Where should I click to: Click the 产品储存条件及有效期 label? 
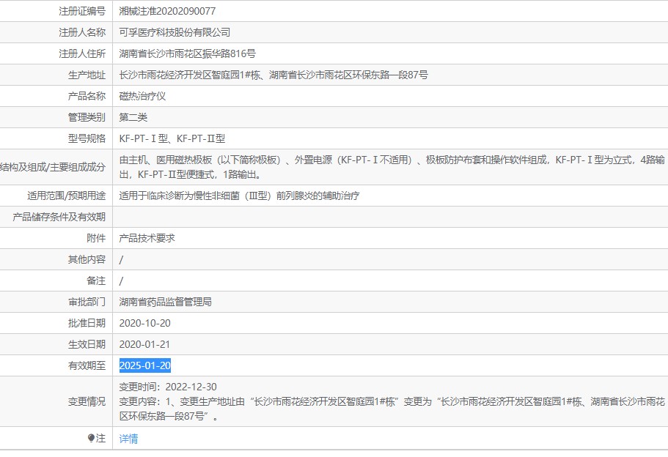pyautogui.click(x=59, y=217)
